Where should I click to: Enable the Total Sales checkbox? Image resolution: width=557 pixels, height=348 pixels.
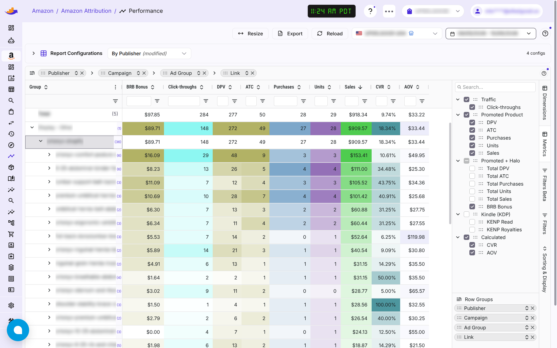472,199
